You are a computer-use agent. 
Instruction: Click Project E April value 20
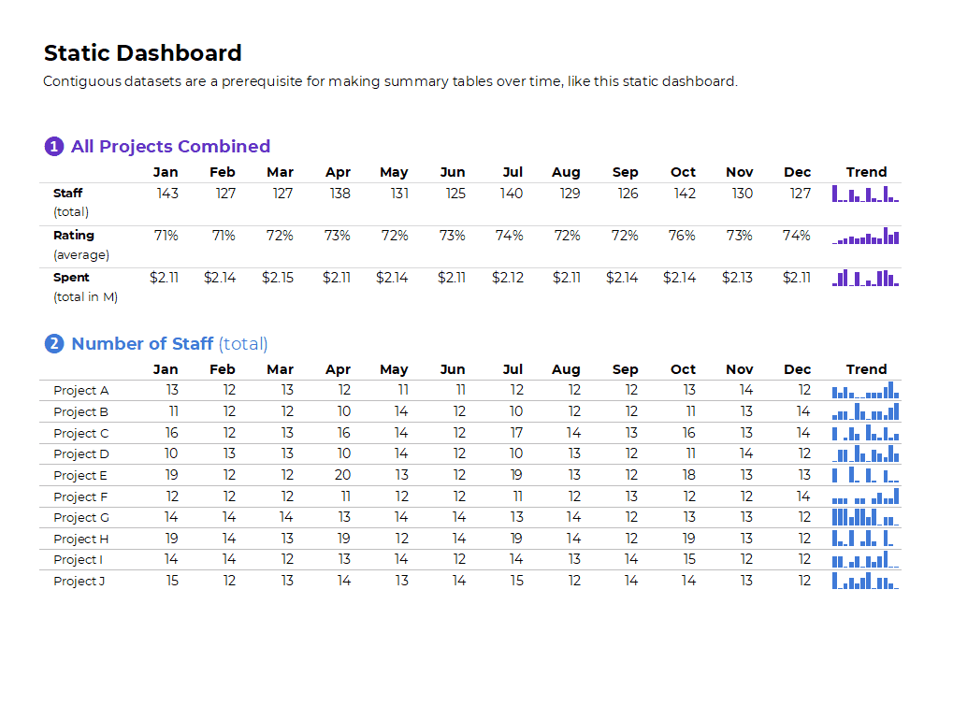tap(342, 475)
